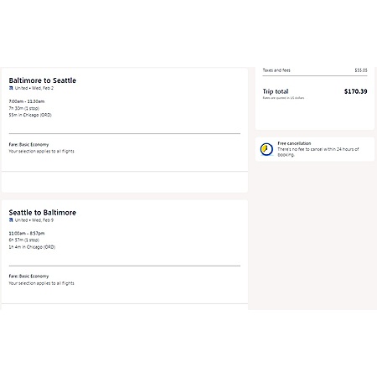Click the 11:00am - 8:57pm return time

[x=27, y=234]
